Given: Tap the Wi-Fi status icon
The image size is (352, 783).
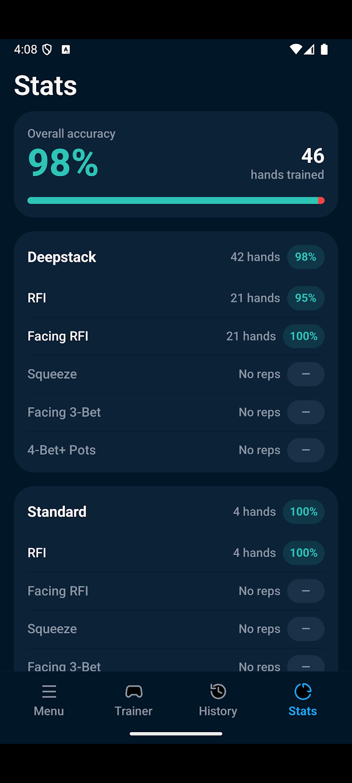Looking at the screenshot, I should tap(296, 49).
